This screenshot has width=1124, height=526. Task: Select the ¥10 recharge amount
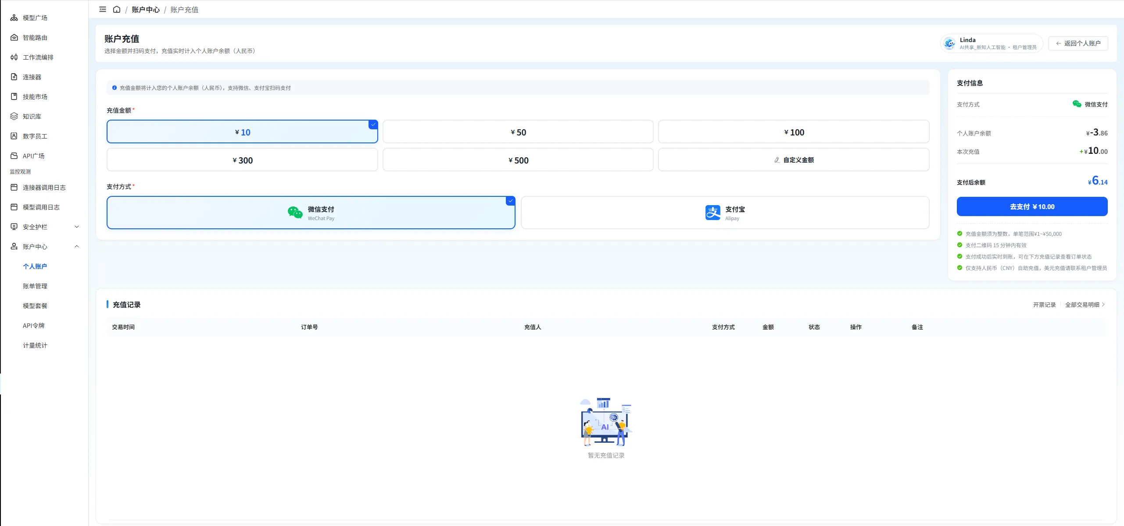242,132
